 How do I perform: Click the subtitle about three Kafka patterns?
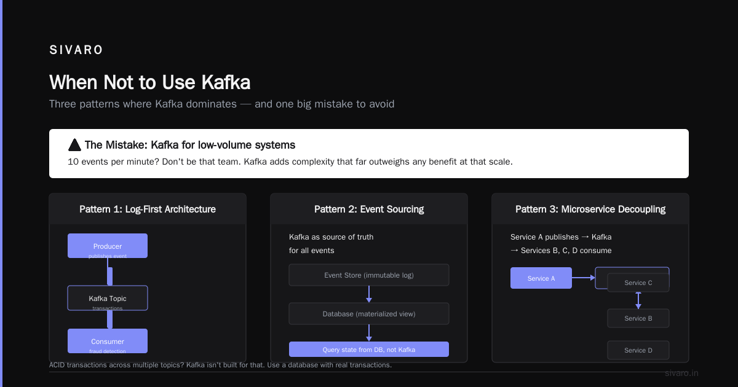point(221,104)
